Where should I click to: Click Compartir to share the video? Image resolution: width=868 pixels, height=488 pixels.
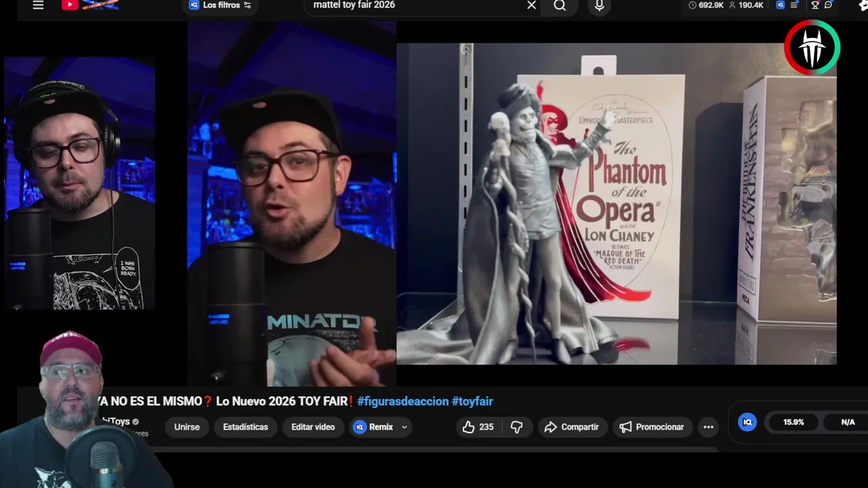572,427
